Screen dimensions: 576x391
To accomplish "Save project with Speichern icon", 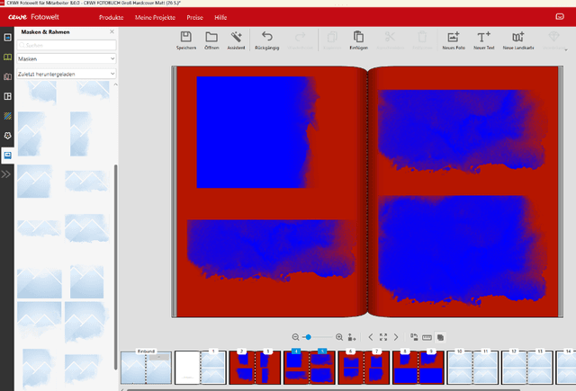I will click(x=186, y=40).
